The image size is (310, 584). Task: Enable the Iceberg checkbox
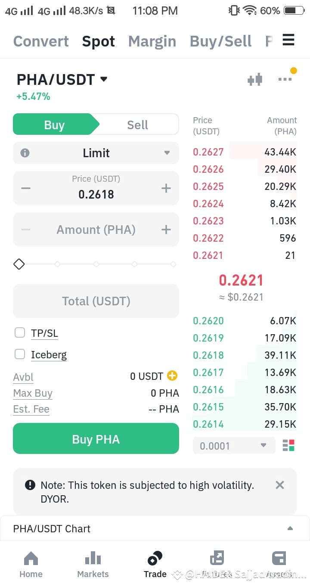pos(20,354)
